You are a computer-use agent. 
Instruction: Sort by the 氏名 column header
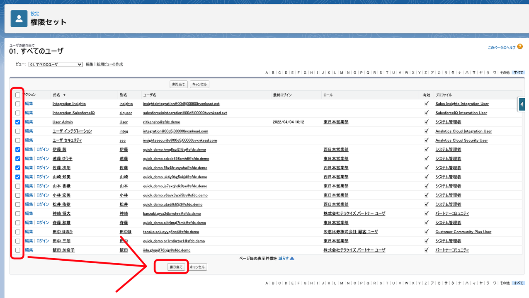[x=57, y=95]
